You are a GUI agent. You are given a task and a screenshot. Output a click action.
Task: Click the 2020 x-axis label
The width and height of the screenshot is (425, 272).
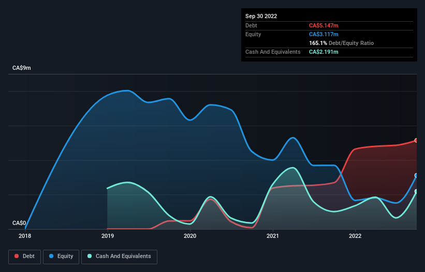[190, 236]
